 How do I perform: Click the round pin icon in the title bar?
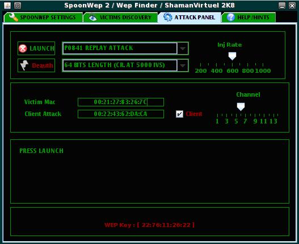click(x=18, y=6)
